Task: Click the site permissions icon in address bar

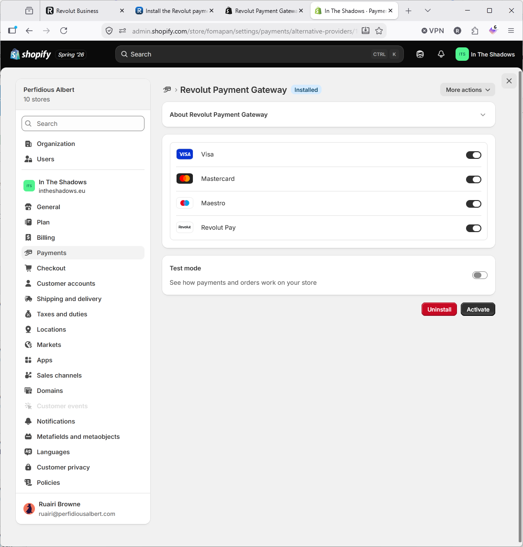Action: pyautogui.click(x=122, y=31)
